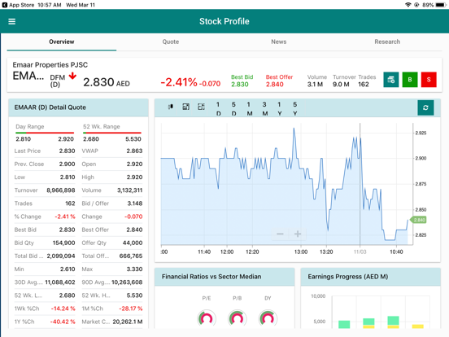Click the Offer Qty value 44,000
Image resolution: width=449 pixels, height=337 pixels.
pyautogui.click(x=133, y=243)
